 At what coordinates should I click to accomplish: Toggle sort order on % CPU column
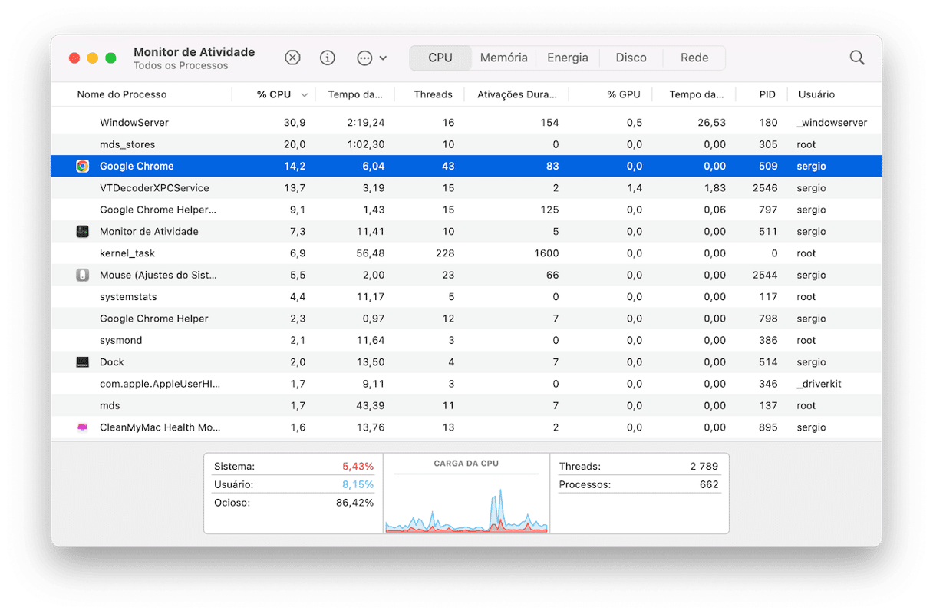[x=274, y=94]
